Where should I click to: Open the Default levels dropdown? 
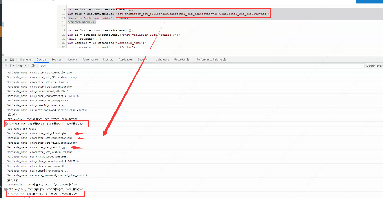click(374, 66)
